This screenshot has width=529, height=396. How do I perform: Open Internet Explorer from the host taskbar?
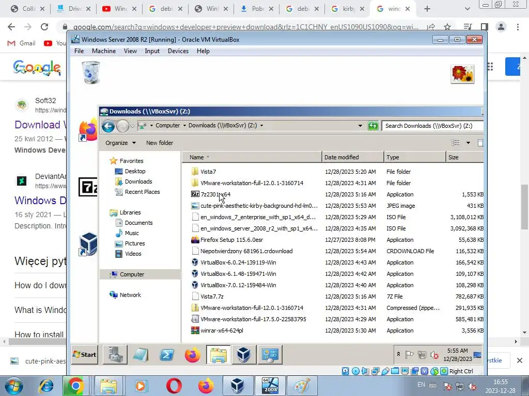coord(46,386)
